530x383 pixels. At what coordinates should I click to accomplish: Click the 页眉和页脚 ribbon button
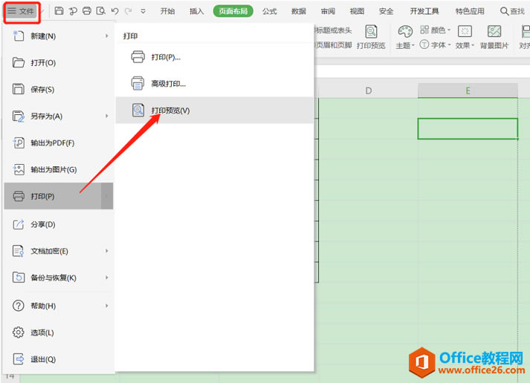(x=333, y=45)
